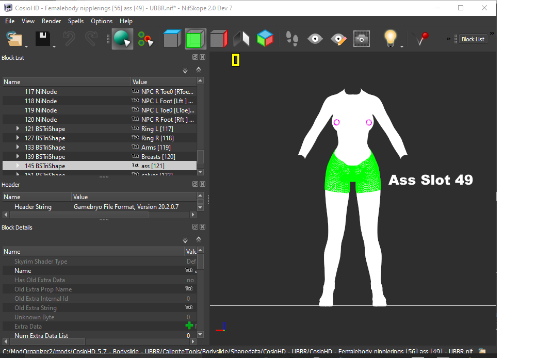Click the Extra Data green plus icon
The height and width of the screenshot is (358, 536).
(x=189, y=326)
